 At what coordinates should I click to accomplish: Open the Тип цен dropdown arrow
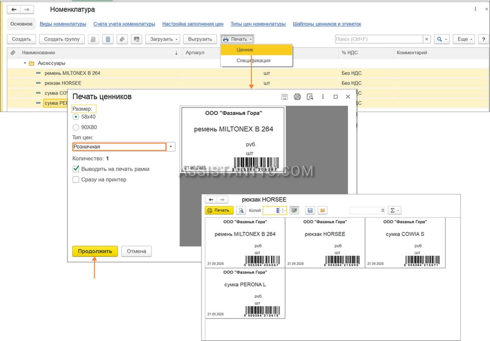pos(171,147)
